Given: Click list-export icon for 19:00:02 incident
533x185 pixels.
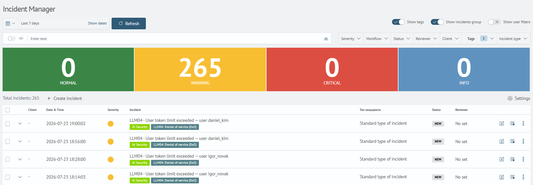Looking at the screenshot, I should (x=513, y=123).
